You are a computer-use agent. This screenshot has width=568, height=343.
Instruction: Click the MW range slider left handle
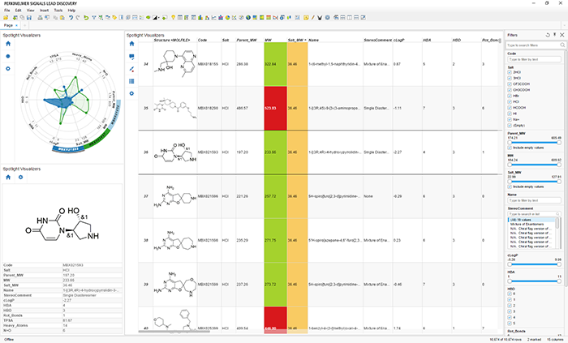point(510,165)
